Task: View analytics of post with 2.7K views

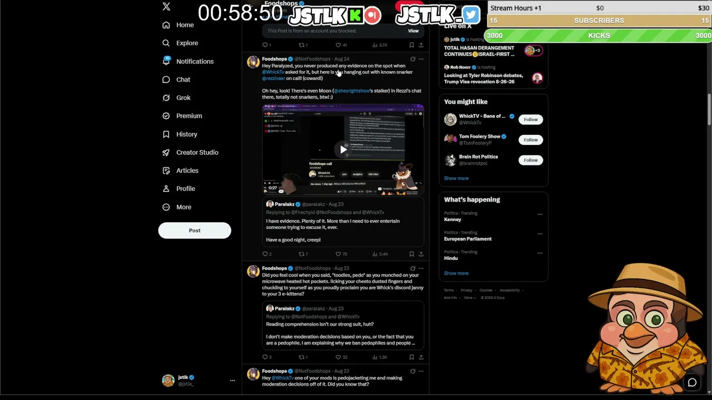Action: point(379,45)
